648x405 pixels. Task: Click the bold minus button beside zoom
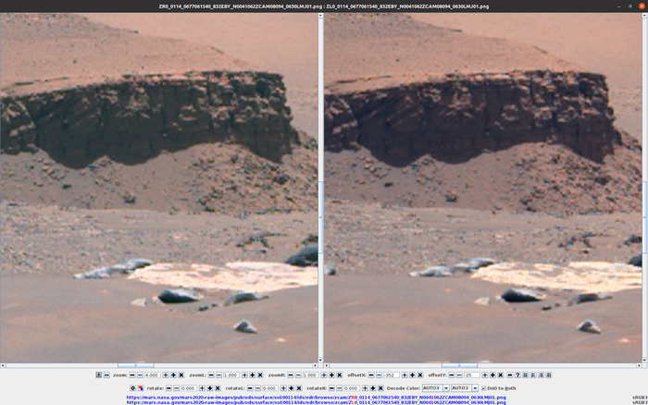pyautogui.click(x=132, y=375)
